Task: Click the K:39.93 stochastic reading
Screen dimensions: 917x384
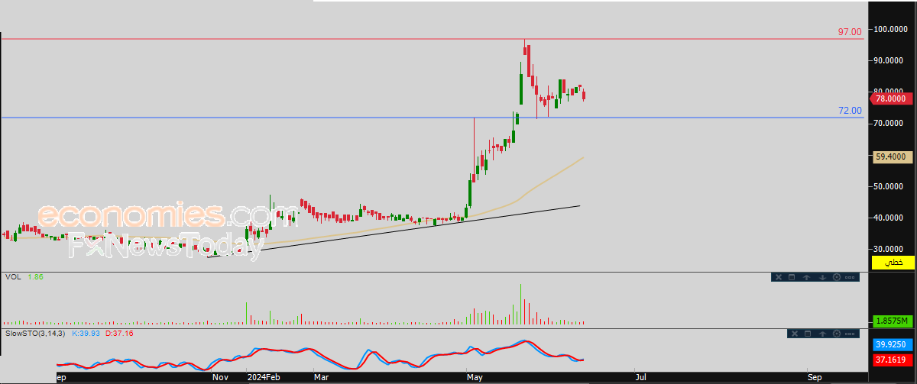Action: tap(87, 334)
